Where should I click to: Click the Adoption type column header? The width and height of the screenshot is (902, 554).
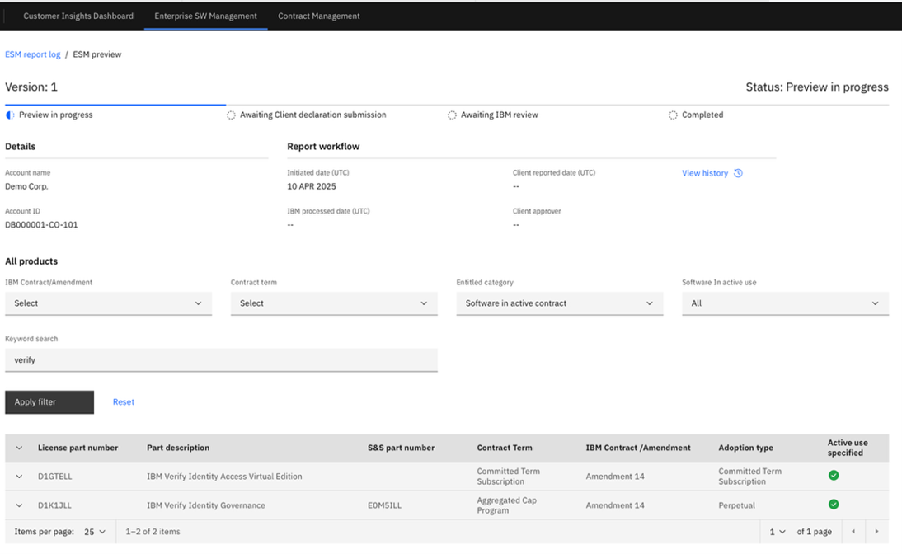pyautogui.click(x=745, y=448)
